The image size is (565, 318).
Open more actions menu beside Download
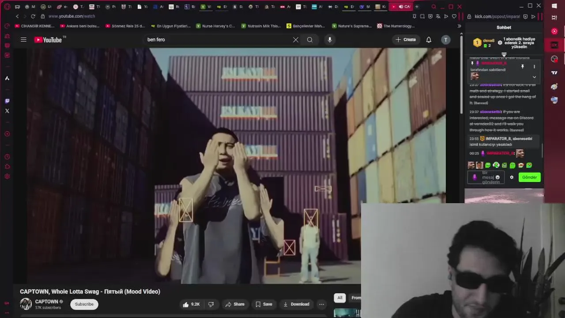click(x=322, y=304)
